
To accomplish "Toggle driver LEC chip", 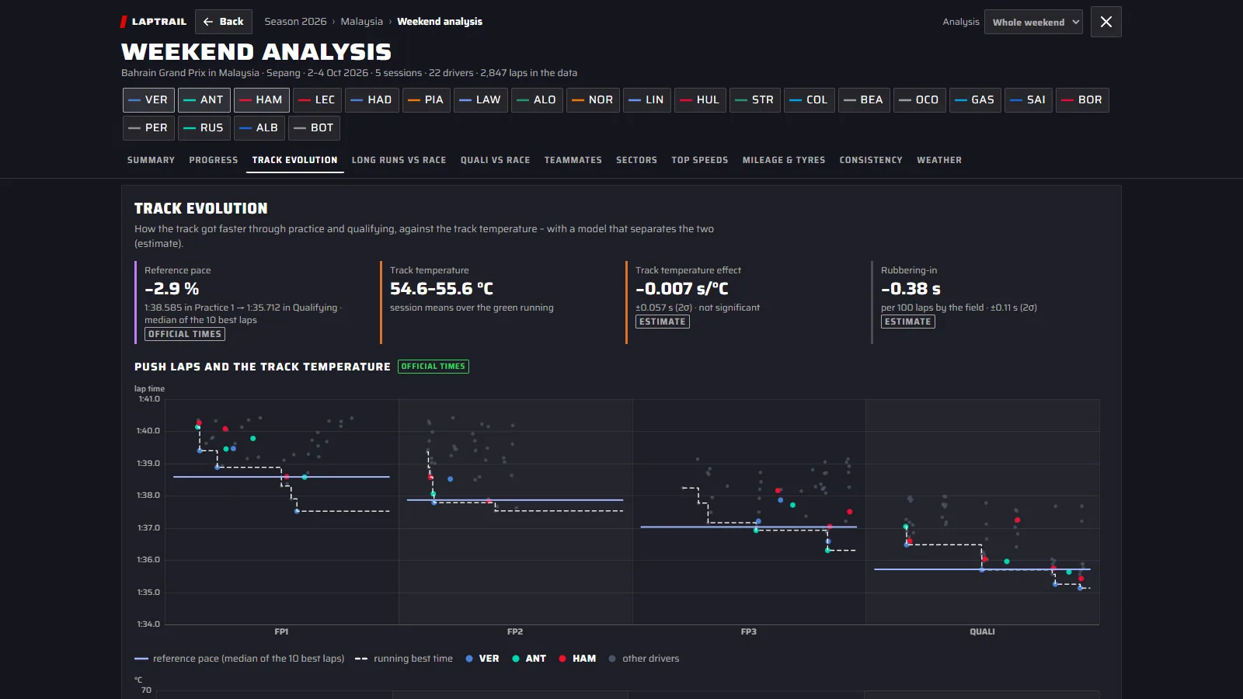I will click(318, 100).
